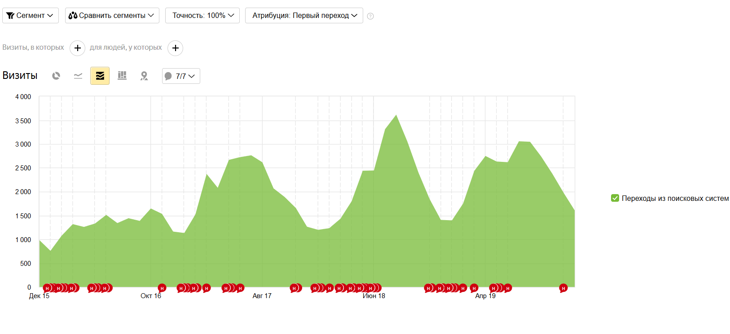Click the first annotation marker near 'Дек 15'

pyautogui.click(x=47, y=288)
